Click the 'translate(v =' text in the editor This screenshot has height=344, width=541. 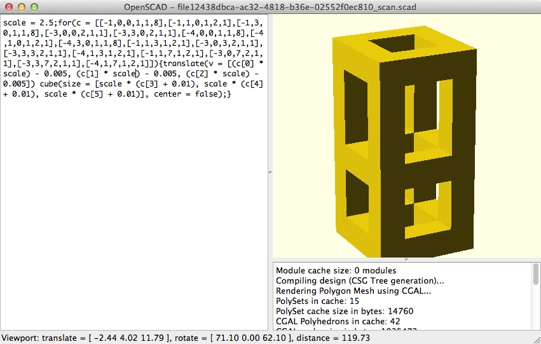point(193,64)
